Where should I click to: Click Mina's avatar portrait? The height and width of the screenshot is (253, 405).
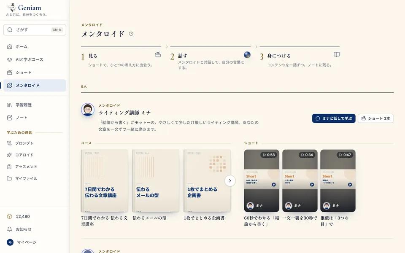[x=88, y=110]
